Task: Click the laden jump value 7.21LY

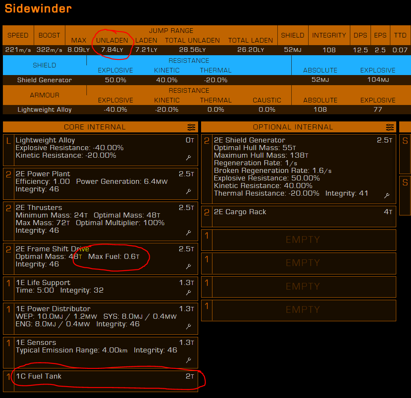Action: (x=146, y=50)
